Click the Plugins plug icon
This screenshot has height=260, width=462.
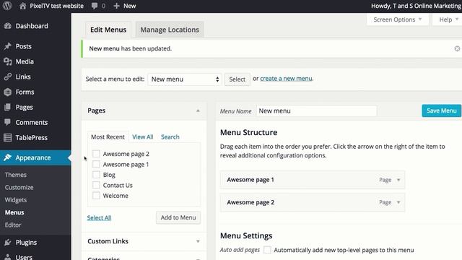click(8, 243)
